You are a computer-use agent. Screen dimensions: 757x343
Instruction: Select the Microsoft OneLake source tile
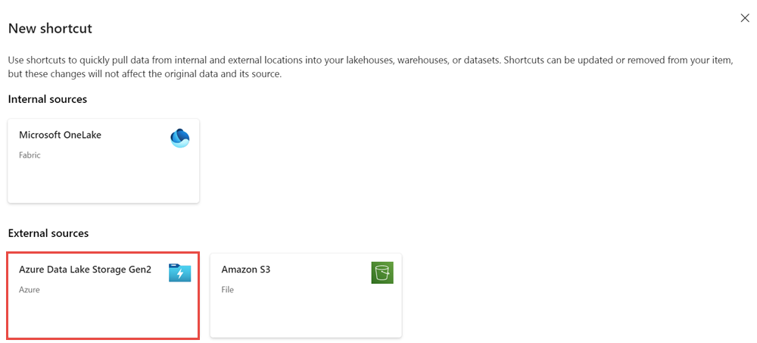[103, 161]
